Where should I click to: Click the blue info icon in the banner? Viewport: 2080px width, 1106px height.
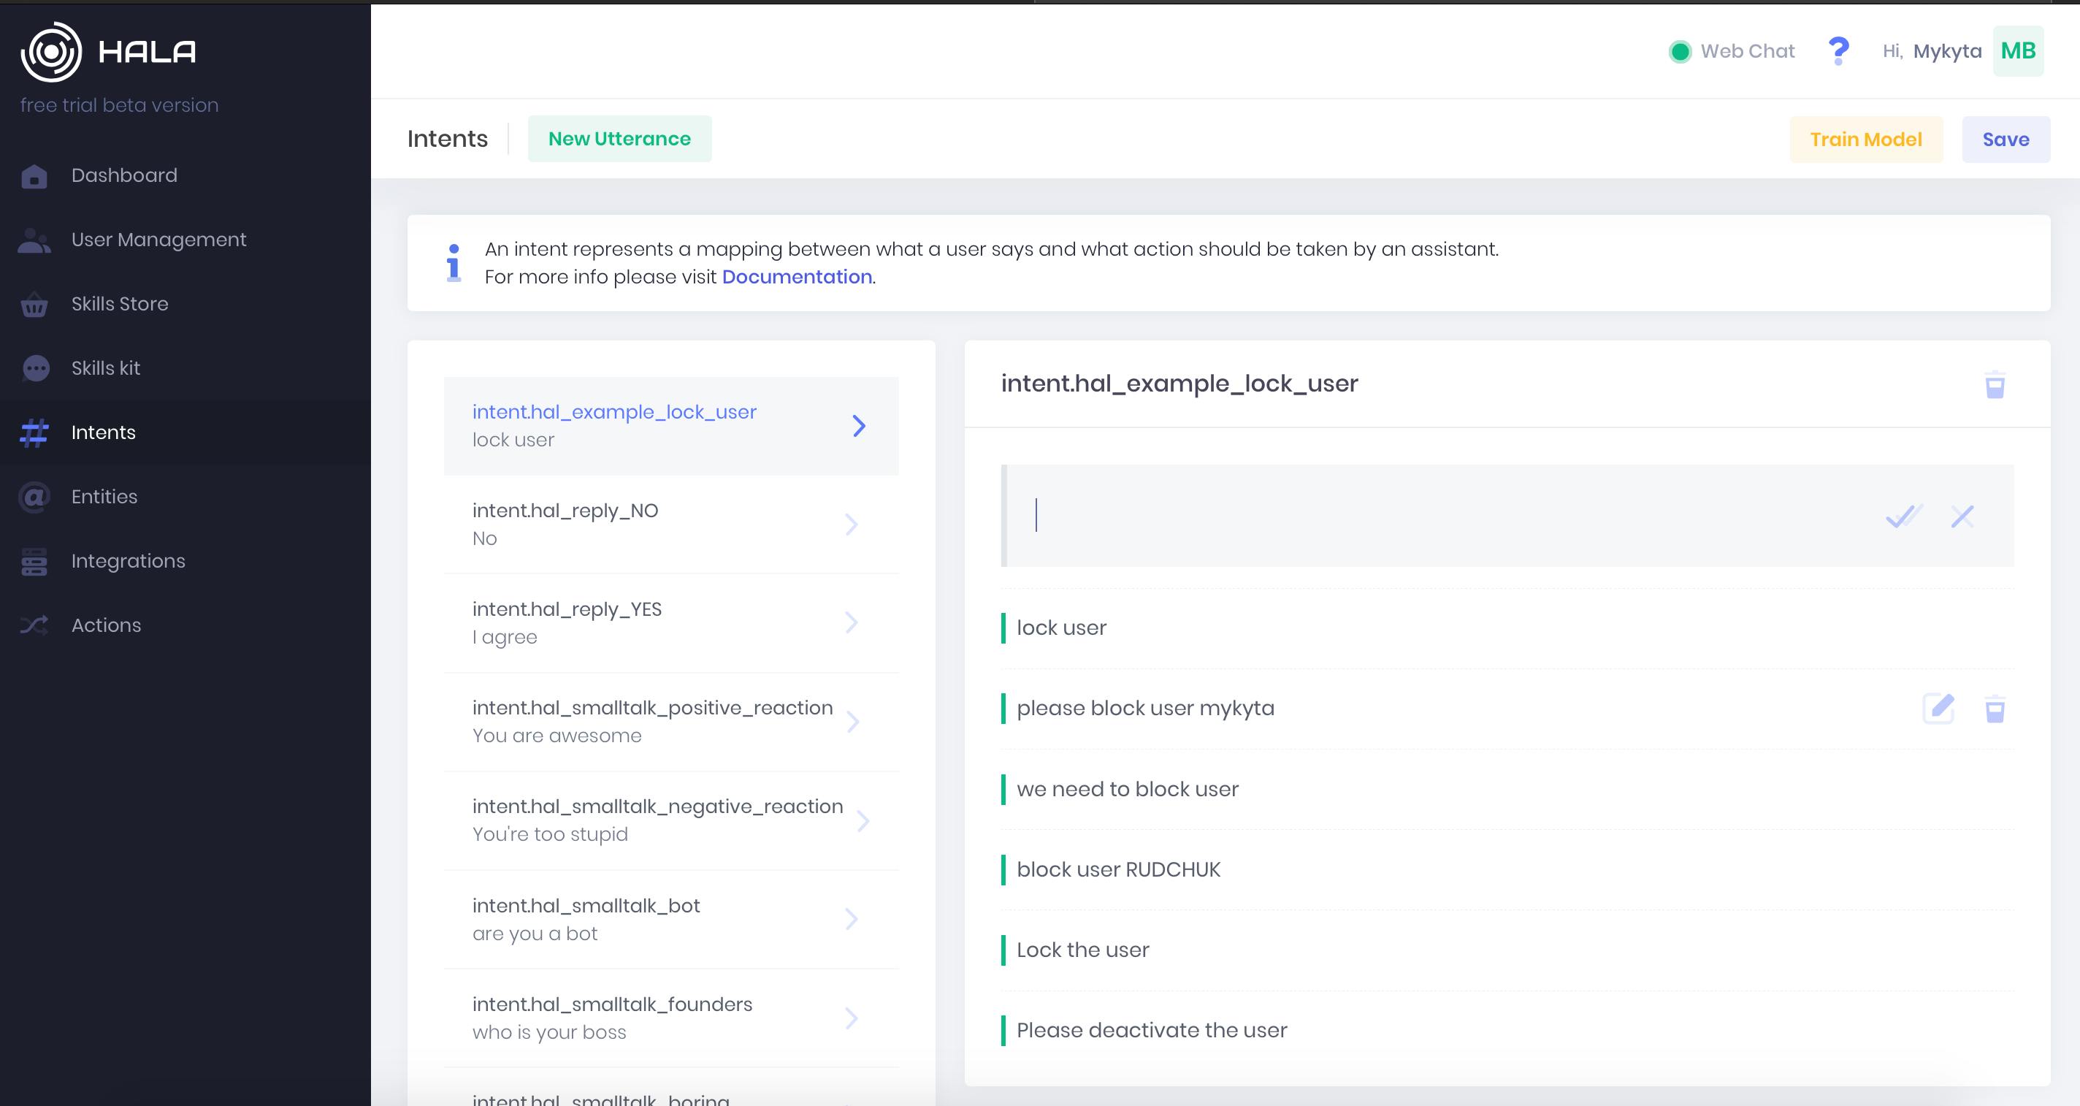click(454, 262)
